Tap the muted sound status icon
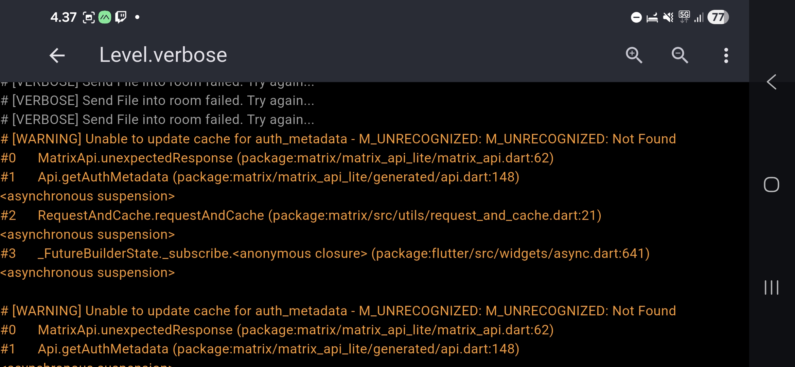Screen dimensions: 795x367 [x=668, y=17]
